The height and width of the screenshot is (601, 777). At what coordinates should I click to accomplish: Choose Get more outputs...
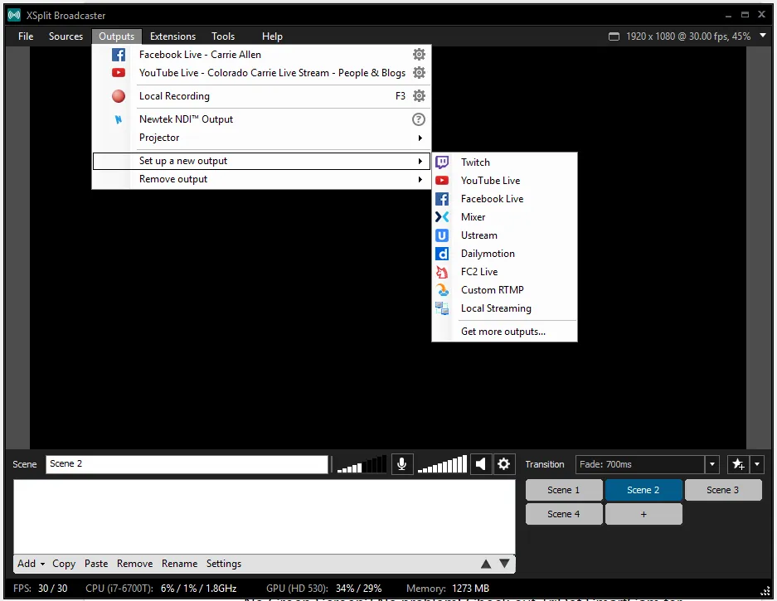(x=504, y=332)
